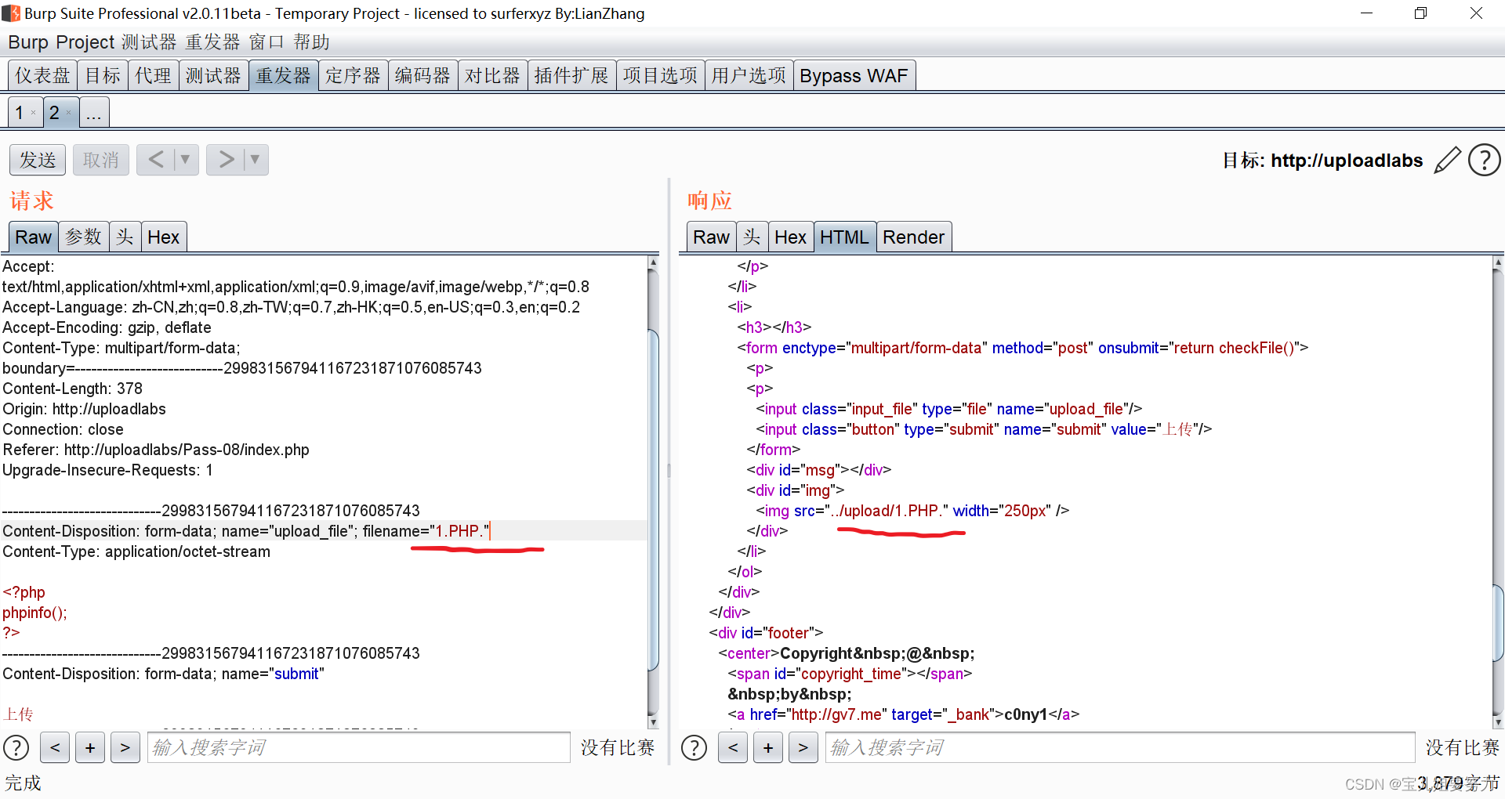Click the 完成 status text

tap(24, 783)
